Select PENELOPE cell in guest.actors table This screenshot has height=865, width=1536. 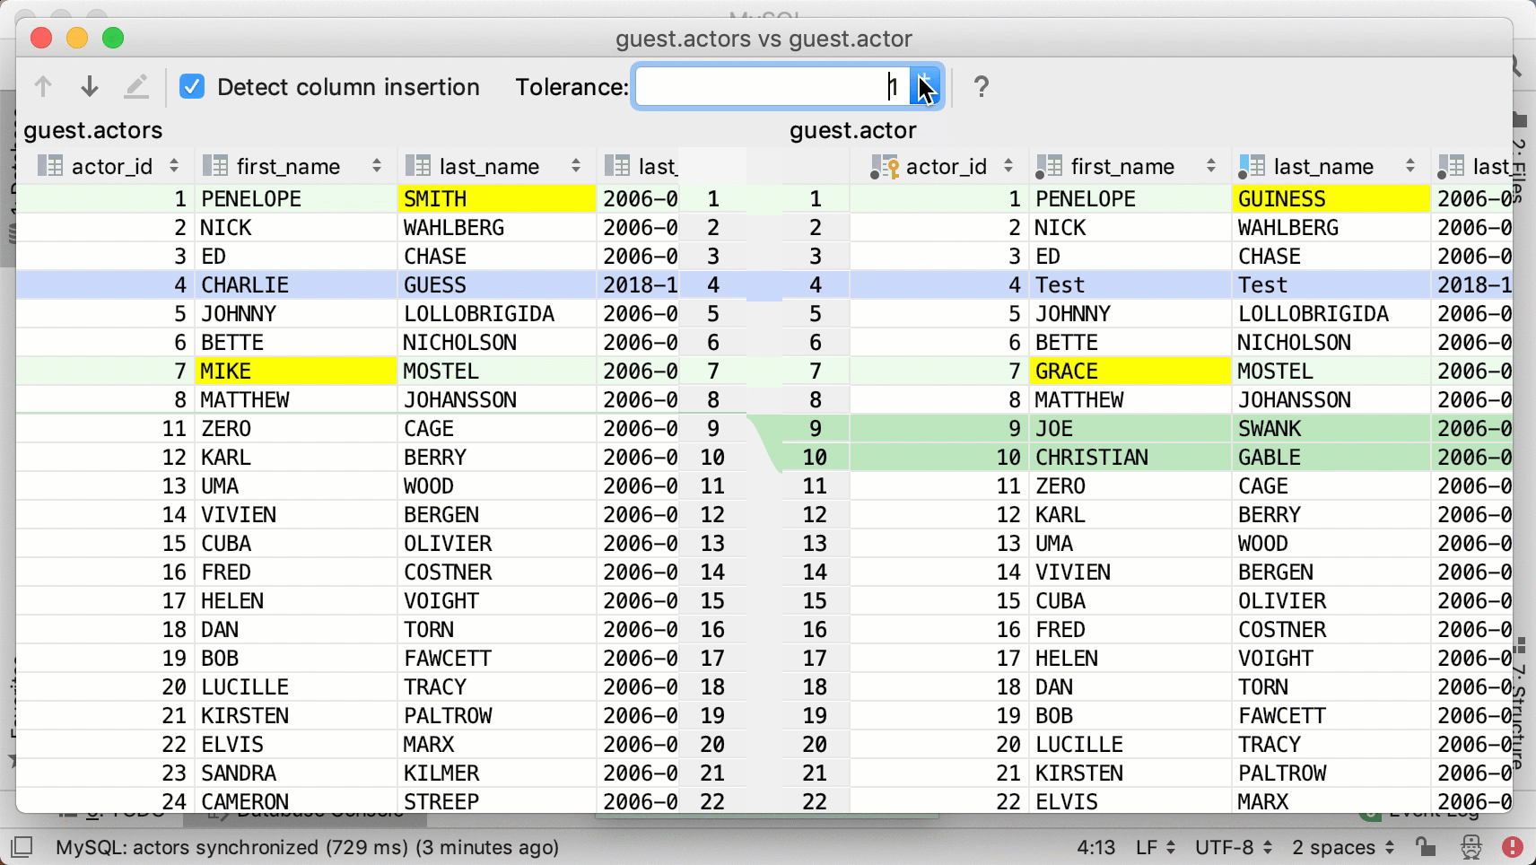296,199
